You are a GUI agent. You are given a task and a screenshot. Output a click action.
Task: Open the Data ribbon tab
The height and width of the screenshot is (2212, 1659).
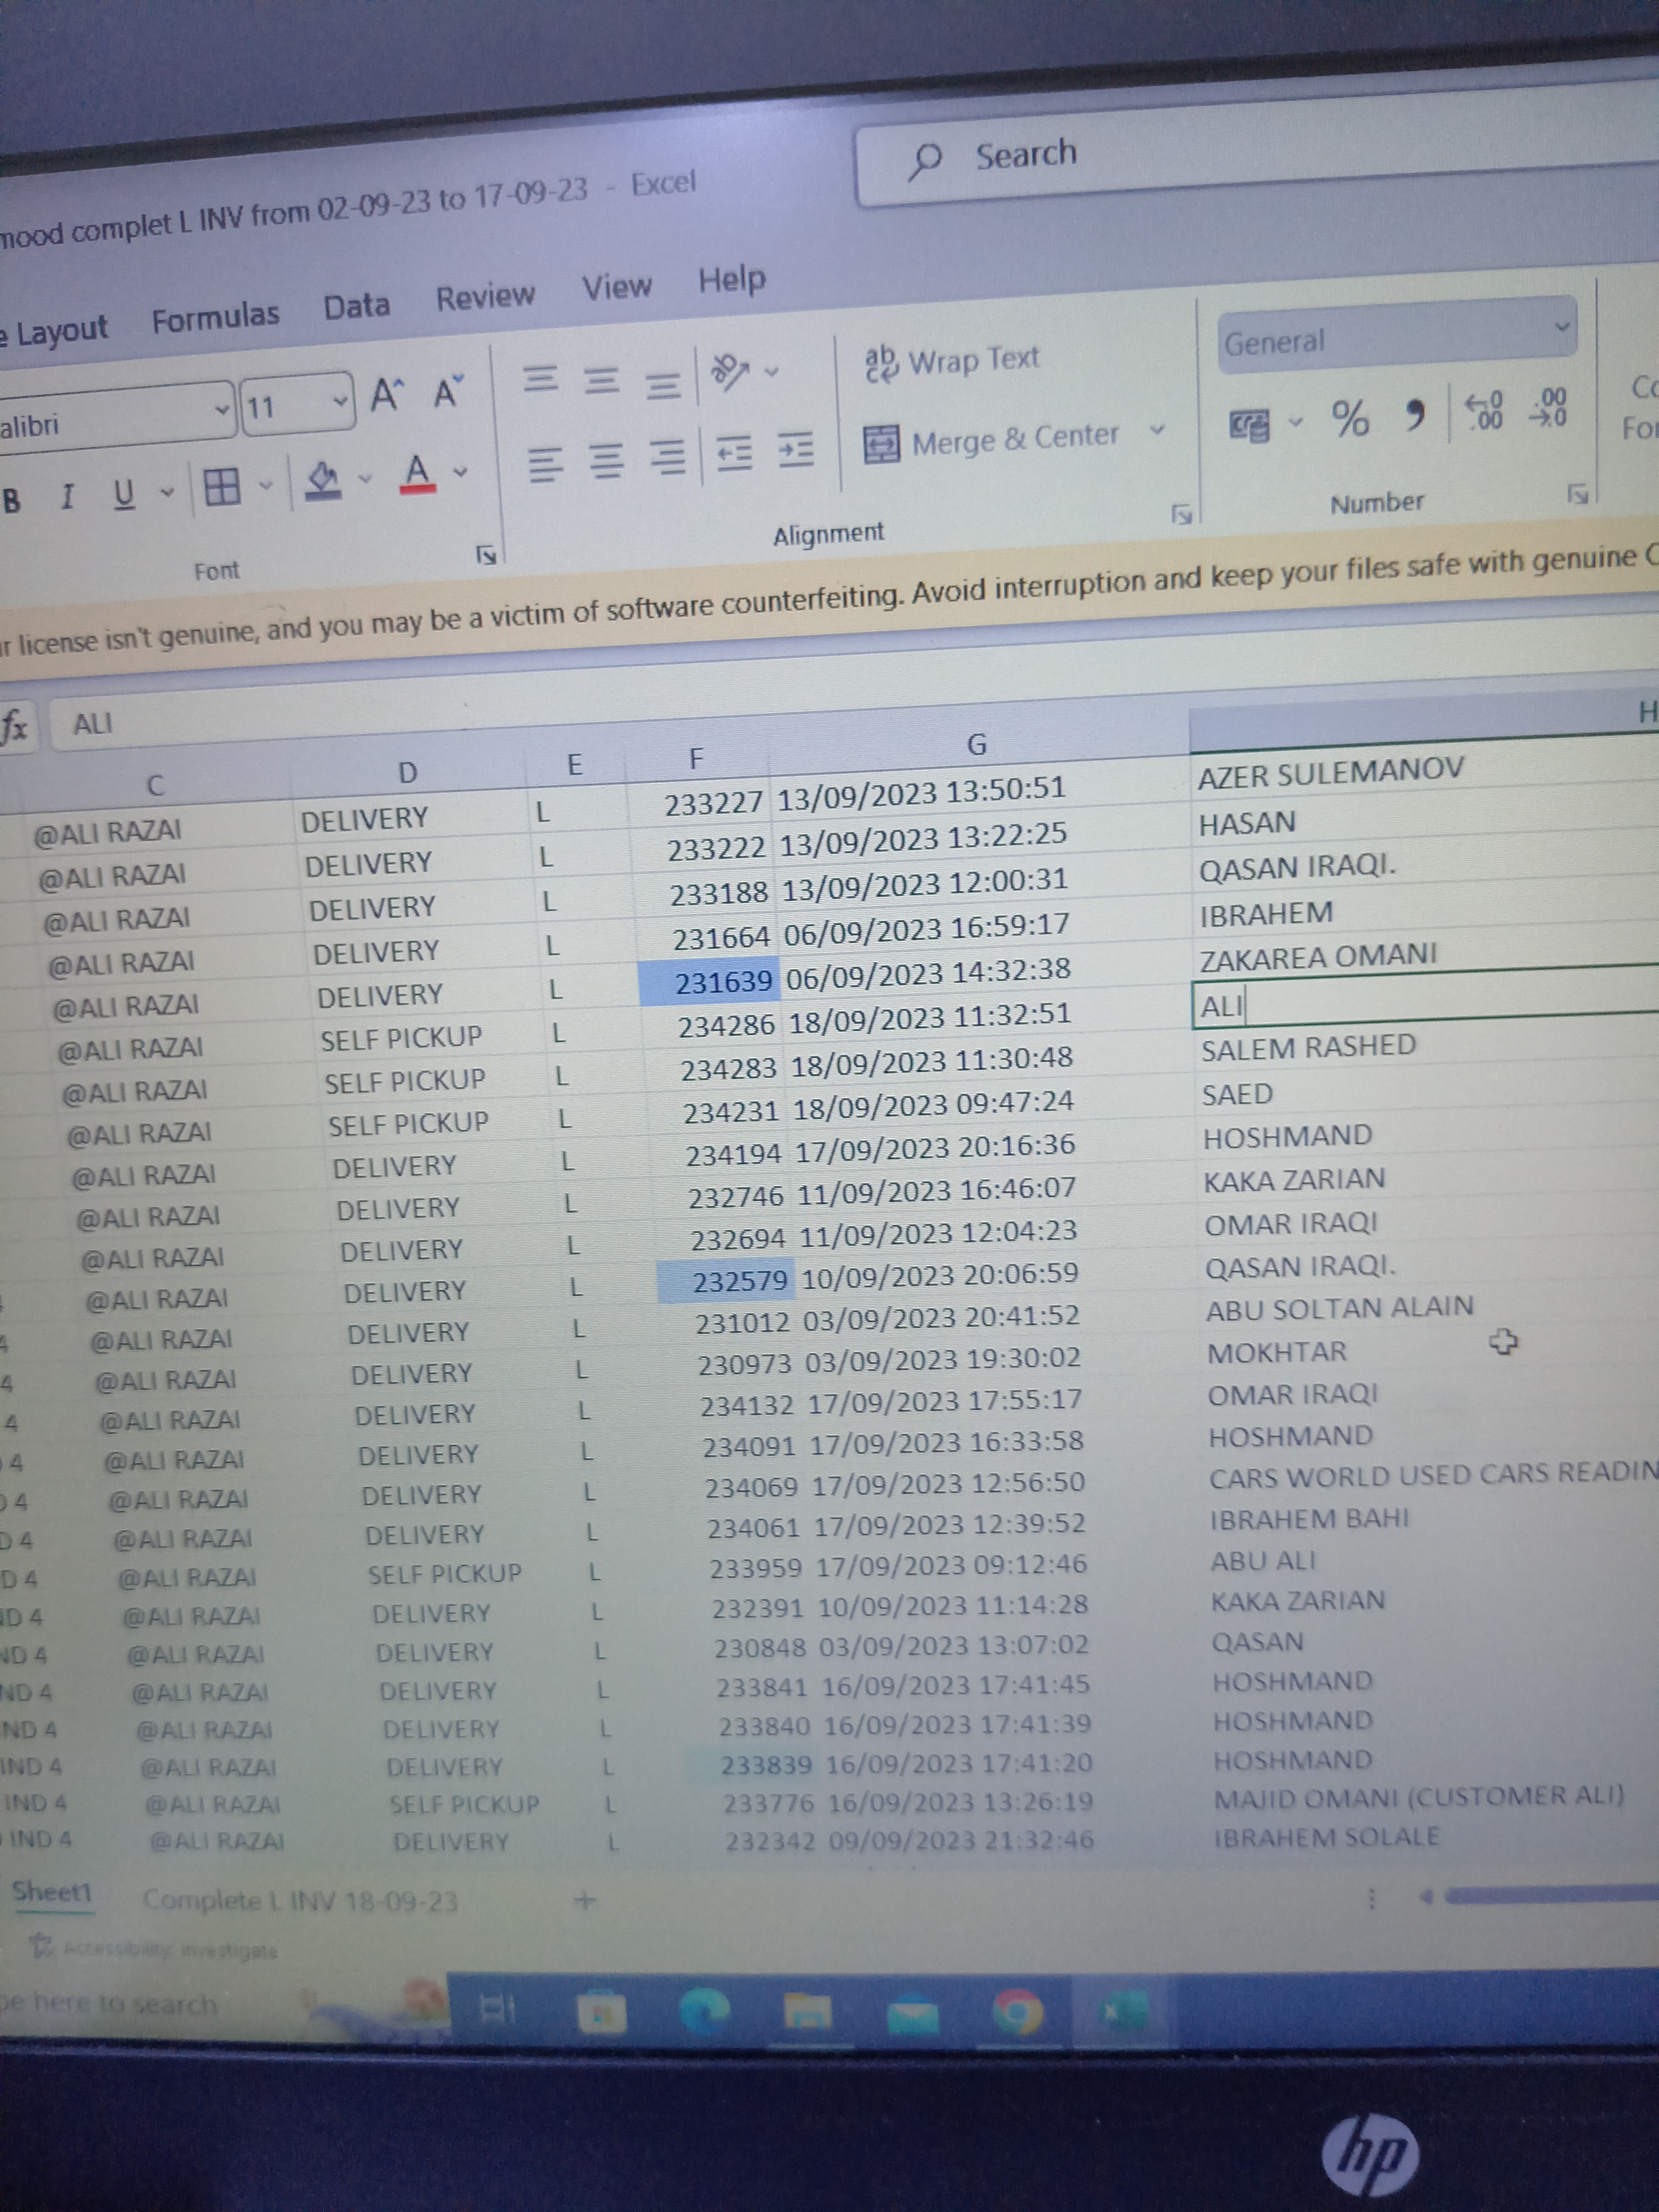pyautogui.click(x=356, y=306)
